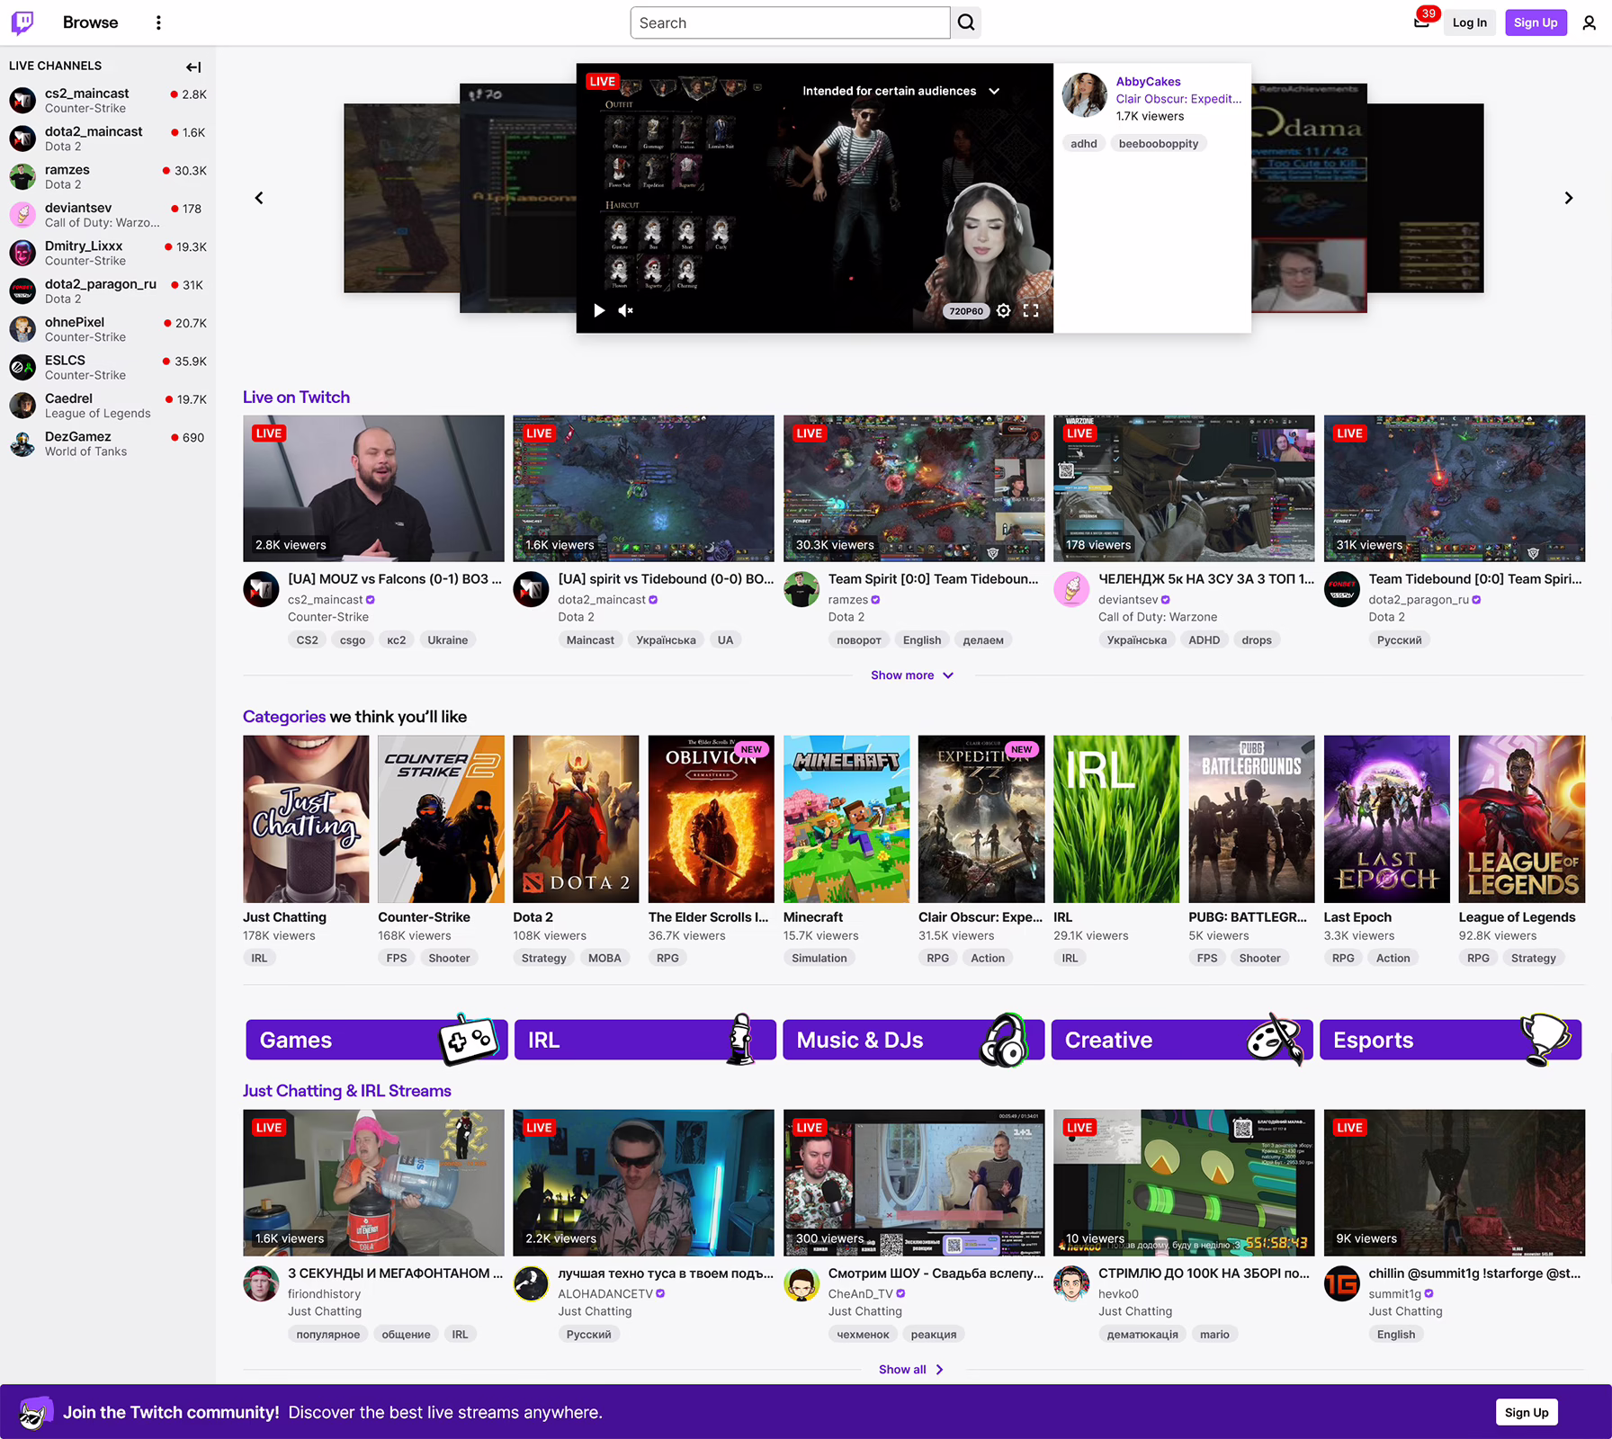The image size is (1612, 1439).
Task: Open ohnePixel channel in sidebar
Action: (x=108, y=329)
